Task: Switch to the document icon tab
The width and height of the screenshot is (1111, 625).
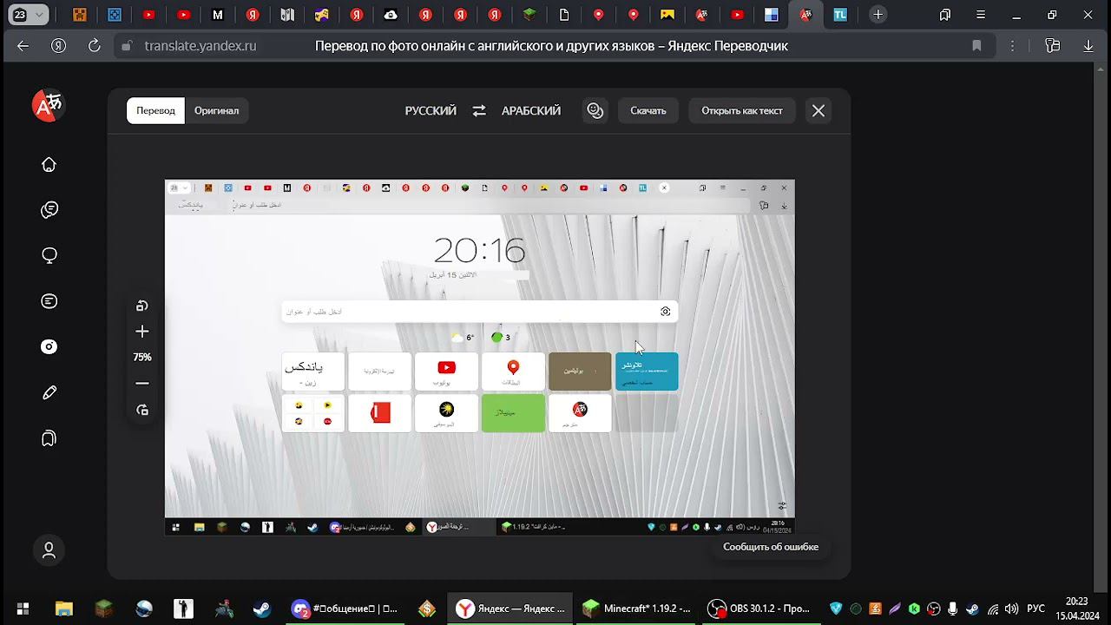Action: click(564, 15)
